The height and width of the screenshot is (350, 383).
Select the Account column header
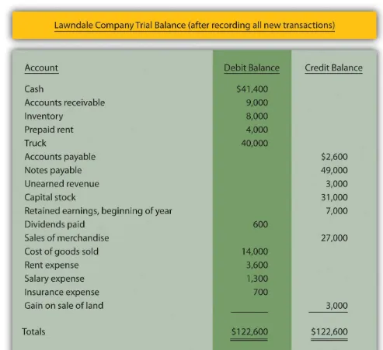[41, 68]
